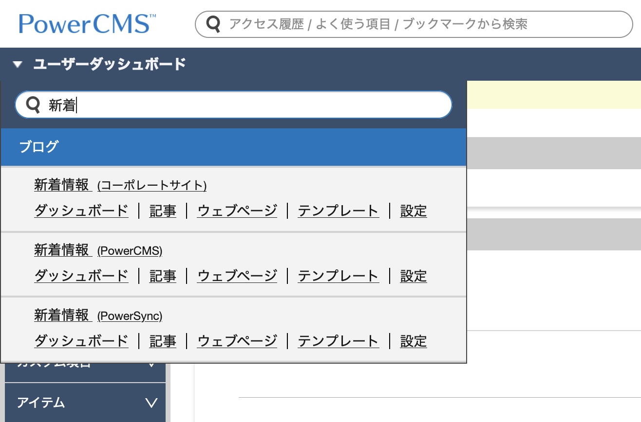Open テンプレート under PowerCMS 新着情報
641x422 pixels.
tap(339, 276)
